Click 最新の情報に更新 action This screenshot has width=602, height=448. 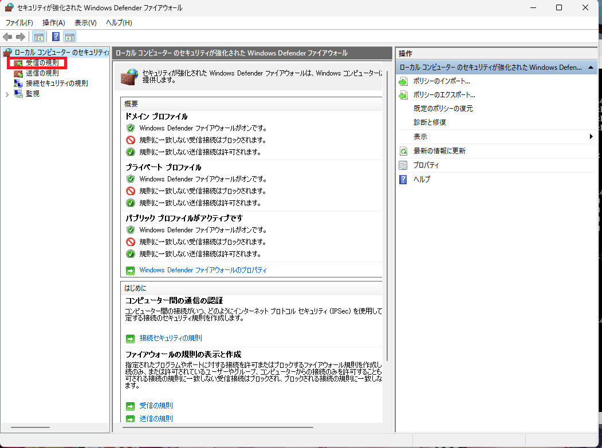point(439,151)
